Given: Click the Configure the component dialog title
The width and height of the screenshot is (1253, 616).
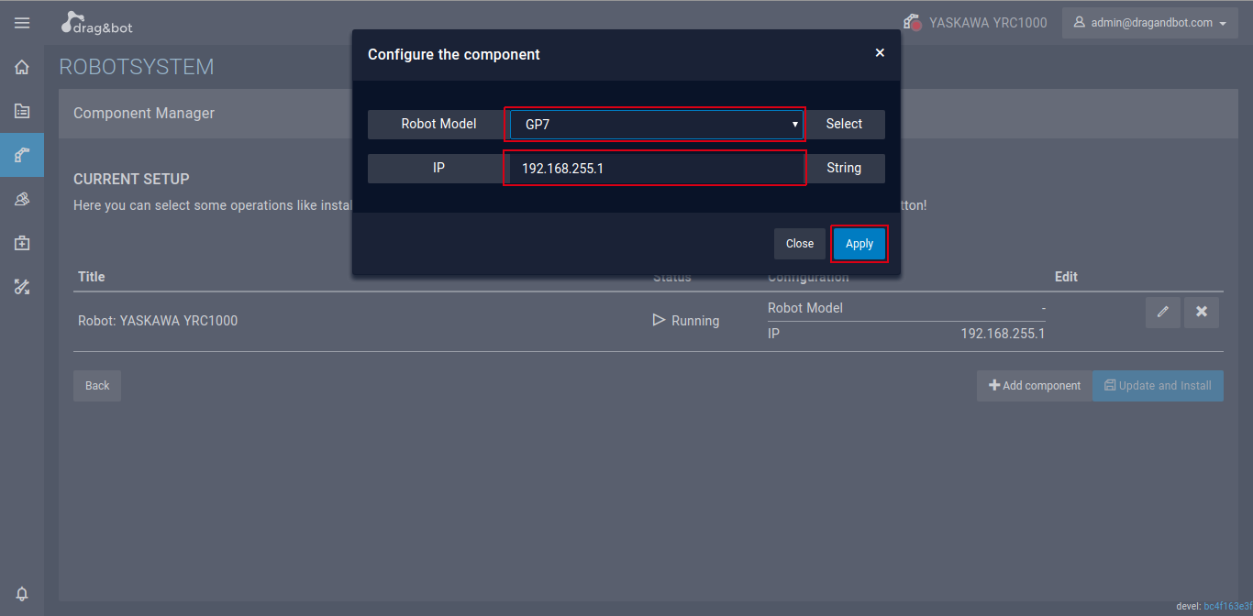Looking at the screenshot, I should click(x=454, y=55).
